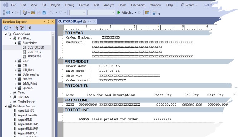This screenshot has width=238, height=137.
Task: Toggle pin on CUSTORDER.apd tab
Action: (x=89, y=22)
